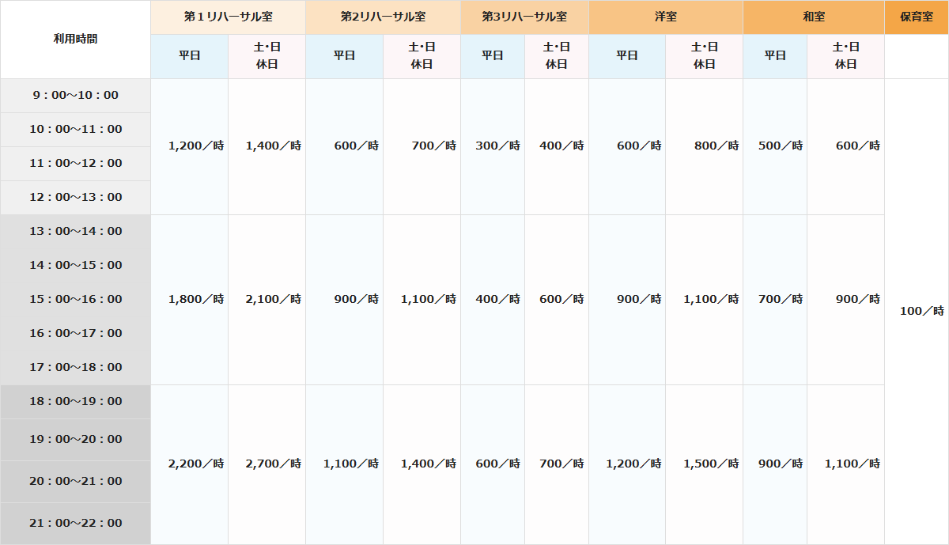Select the 洋室 column header
Screen dimensions: 949x545
pos(665,17)
